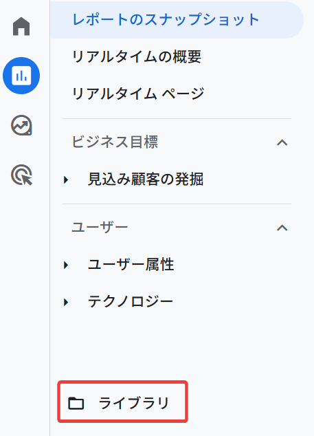This screenshot has width=314, height=436.
Task: Click ユーザー属性 label
Action: (x=131, y=264)
